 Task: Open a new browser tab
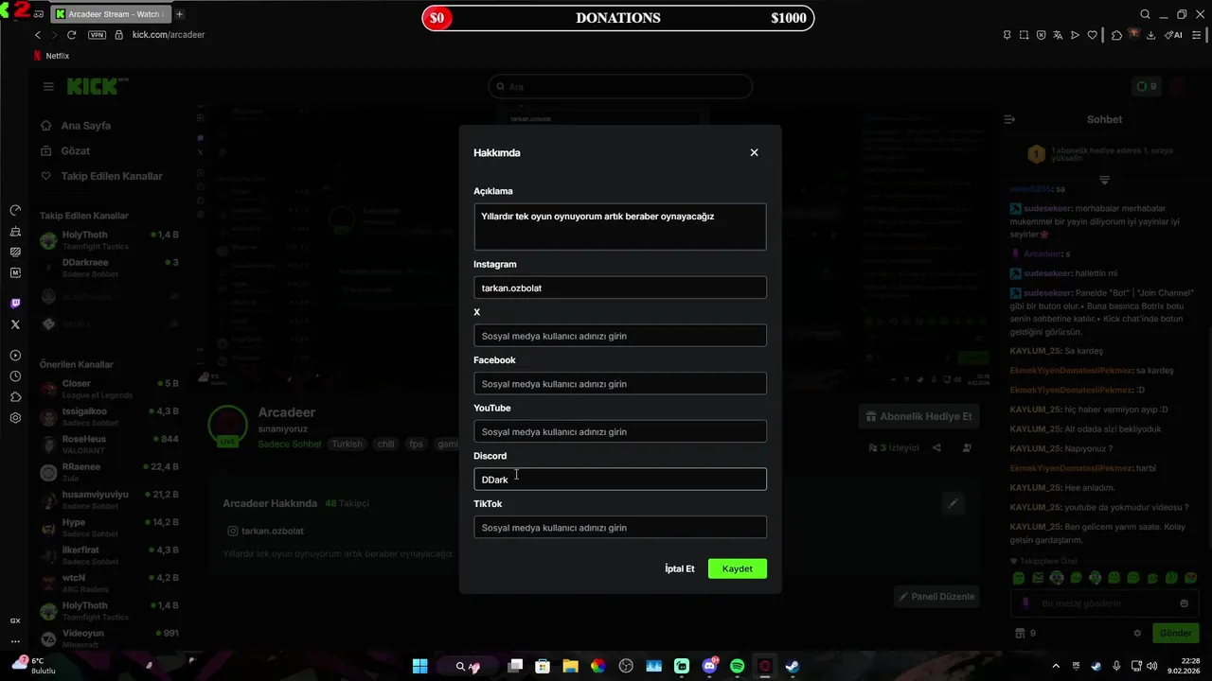point(180,14)
